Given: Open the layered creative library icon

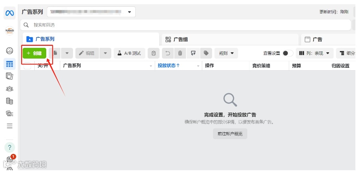Looking at the screenshot, I should (10, 113).
